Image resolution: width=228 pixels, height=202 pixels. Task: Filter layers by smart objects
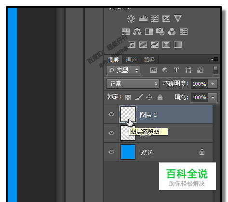[200, 70]
